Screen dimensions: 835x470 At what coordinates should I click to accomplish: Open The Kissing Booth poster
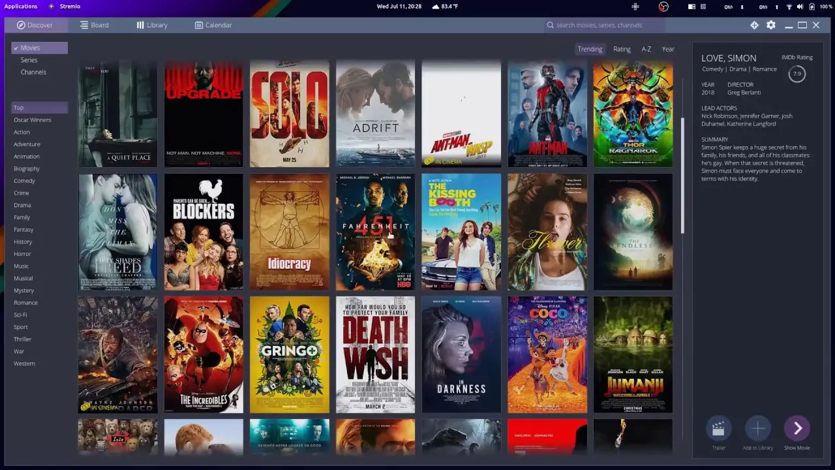pyautogui.click(x=461, y=232)
